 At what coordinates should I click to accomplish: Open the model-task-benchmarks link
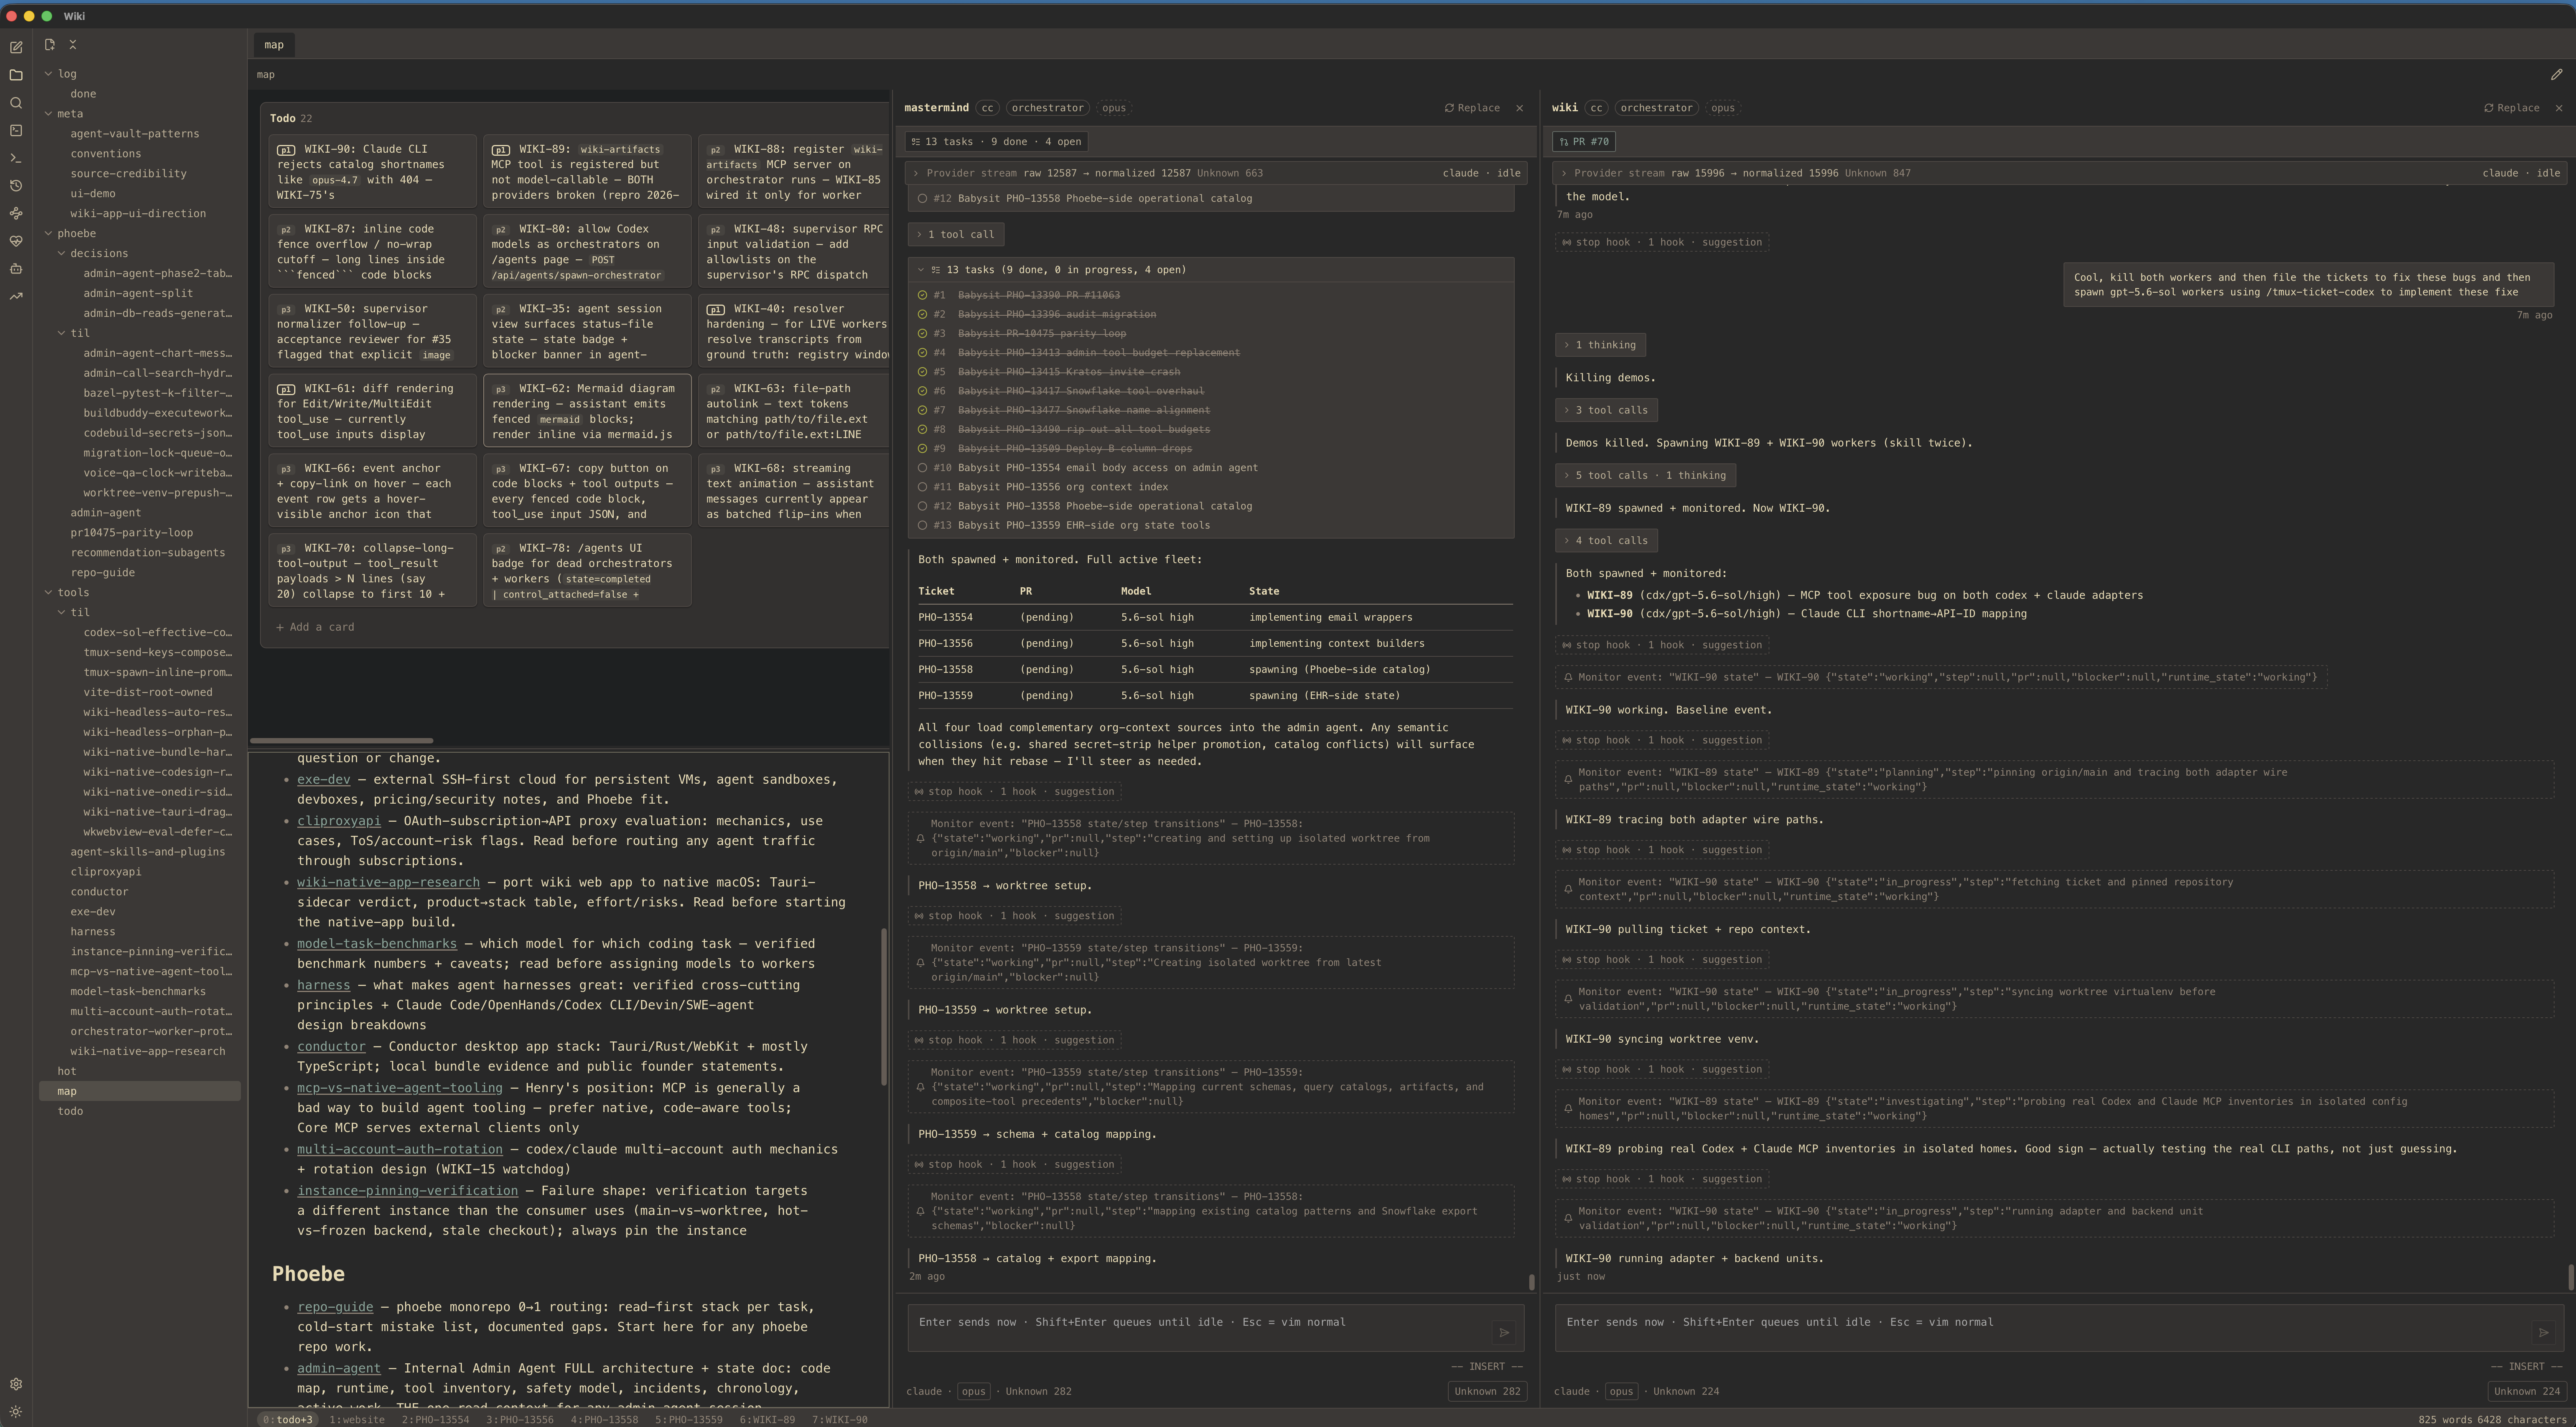(377, 944)
